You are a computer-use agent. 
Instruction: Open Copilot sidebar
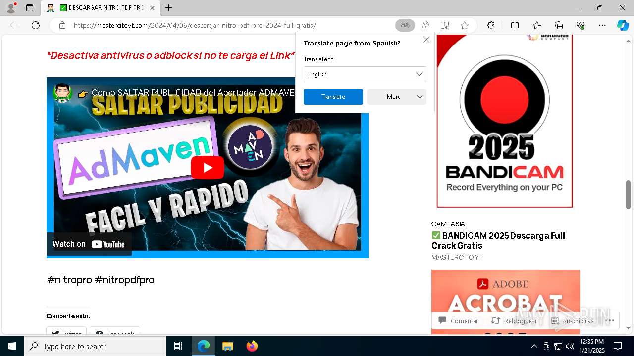623,25
